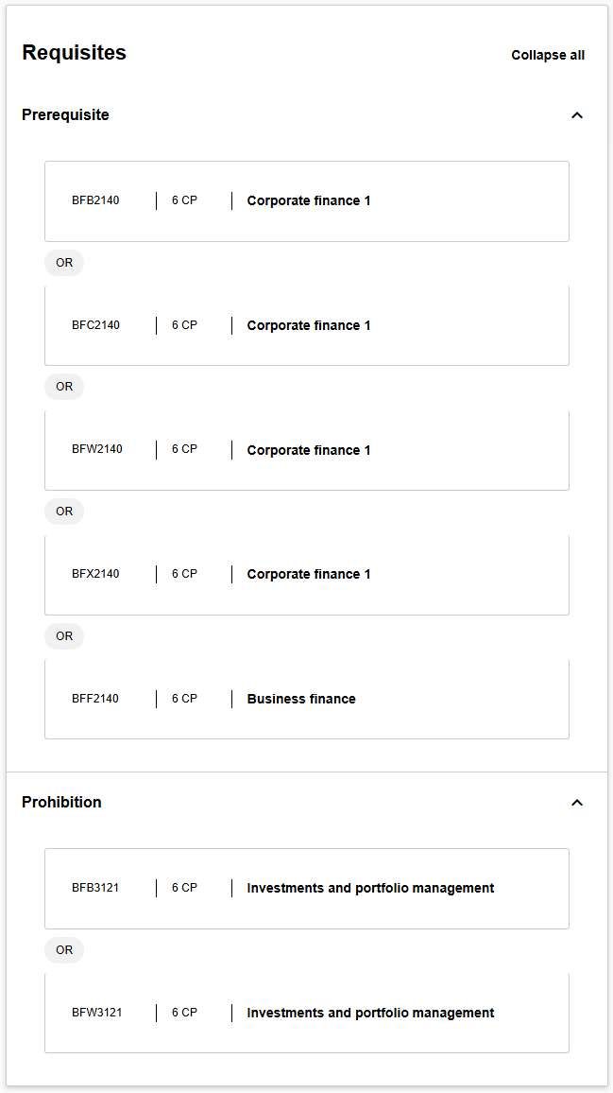Collapse the Prohibition section chevron
Image resolution: width=613 pixels, height=1093 pixels.
(x=577, y=803)
